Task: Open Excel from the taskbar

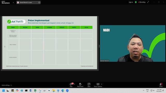Action: (x=35, y=90)
